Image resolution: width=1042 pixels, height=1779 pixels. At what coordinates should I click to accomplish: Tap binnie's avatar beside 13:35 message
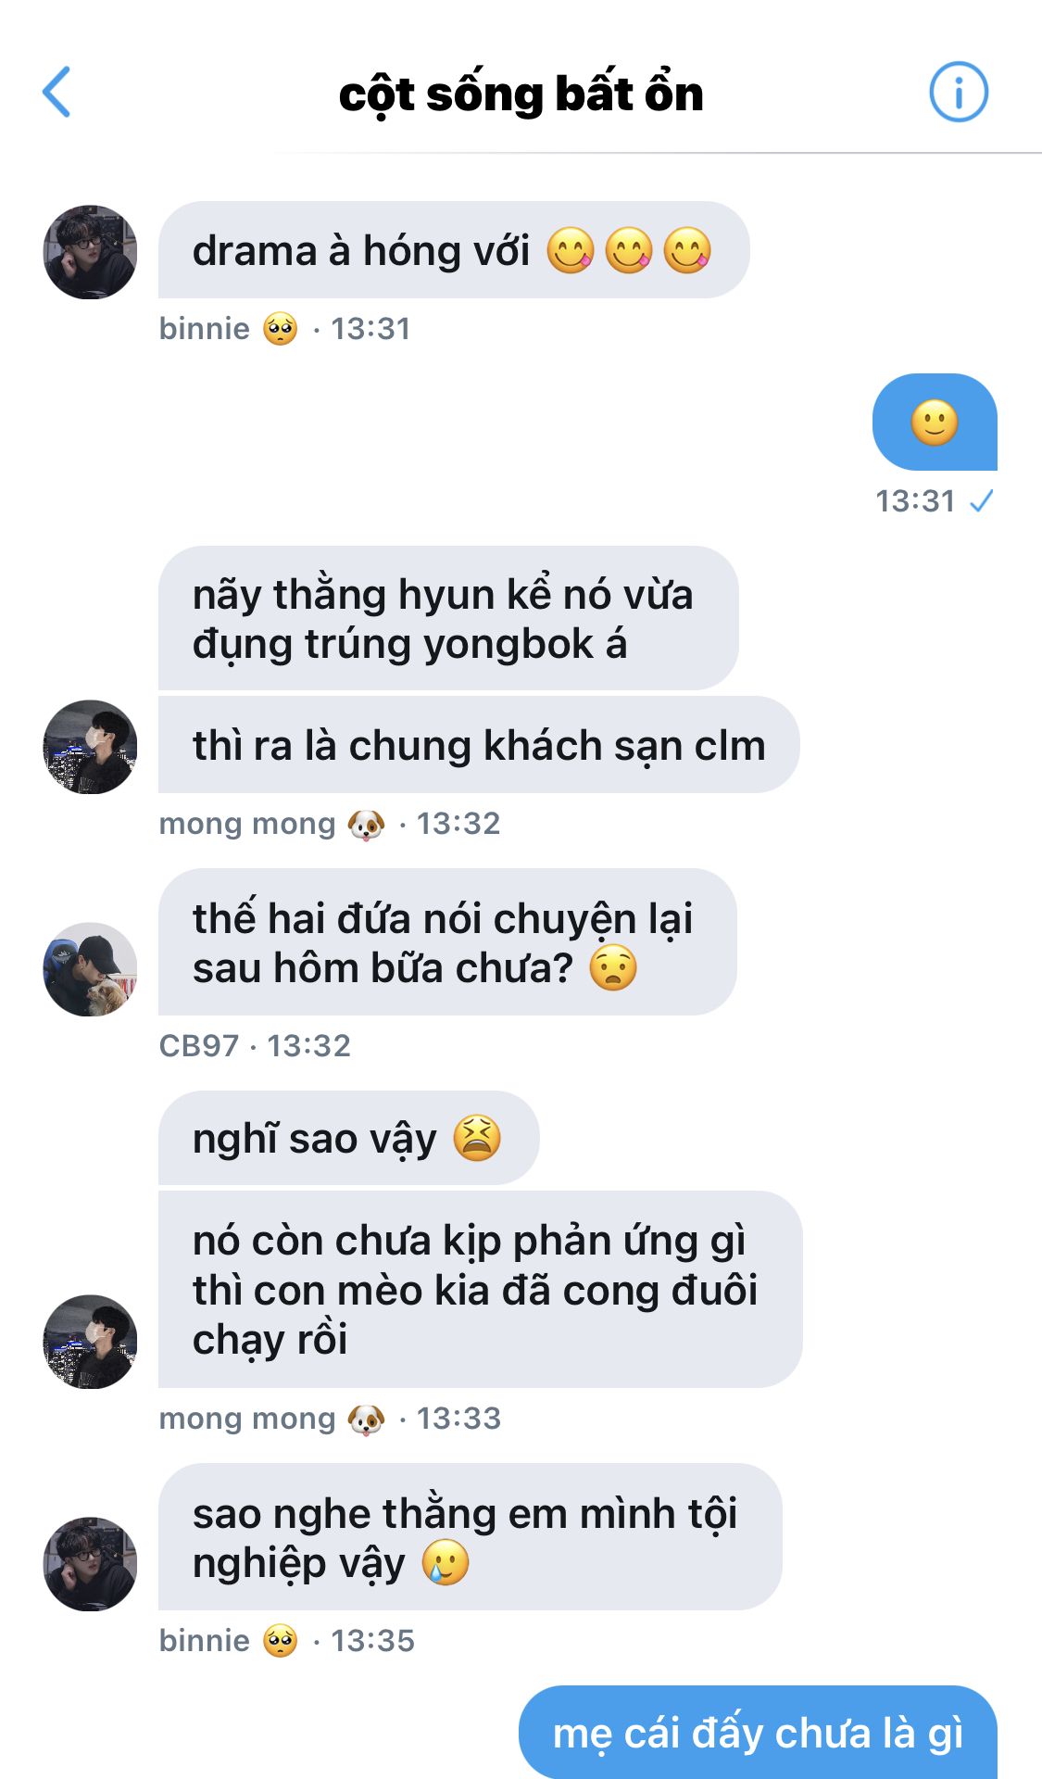[91, 1564]
